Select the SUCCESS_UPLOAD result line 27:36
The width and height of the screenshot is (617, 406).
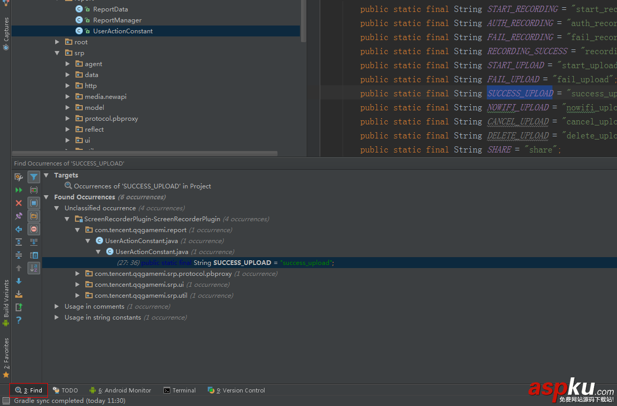pyautogui.click(x=225, y=262)
